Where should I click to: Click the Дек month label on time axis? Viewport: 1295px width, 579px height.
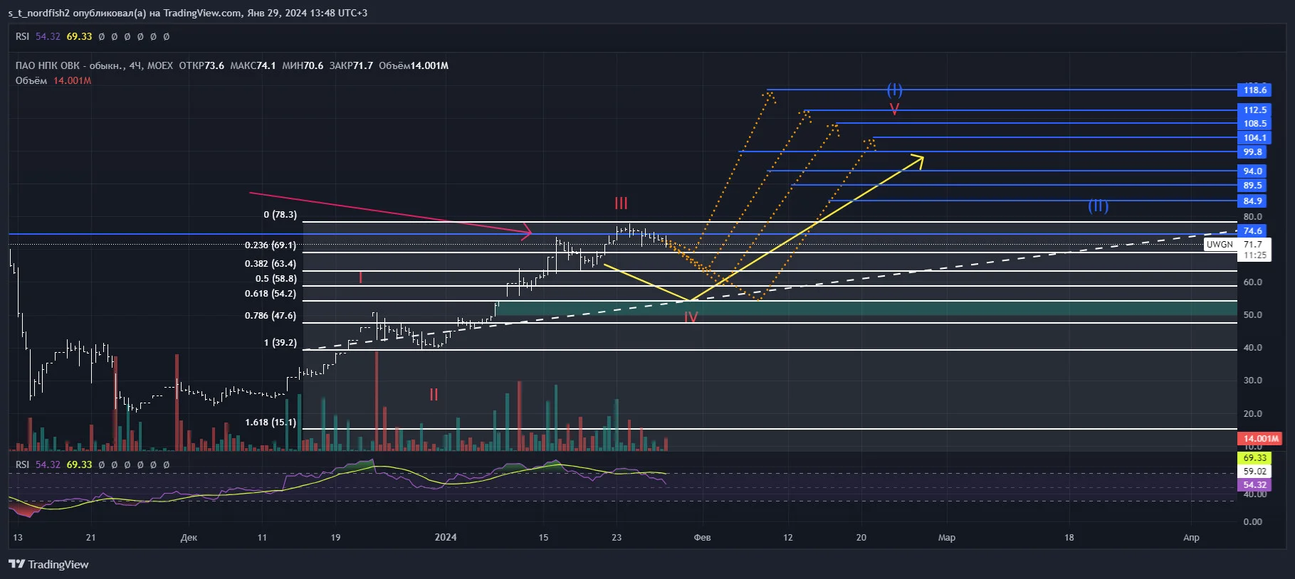pyautogui.click(x=189, y=537)
